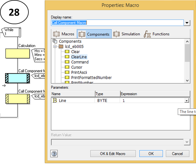
Task: Select the Cursor macro
Action: tap(77, 67)
